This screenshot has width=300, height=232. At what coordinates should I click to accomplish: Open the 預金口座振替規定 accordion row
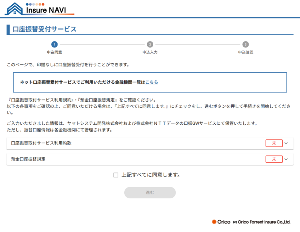tap(126, 159)
